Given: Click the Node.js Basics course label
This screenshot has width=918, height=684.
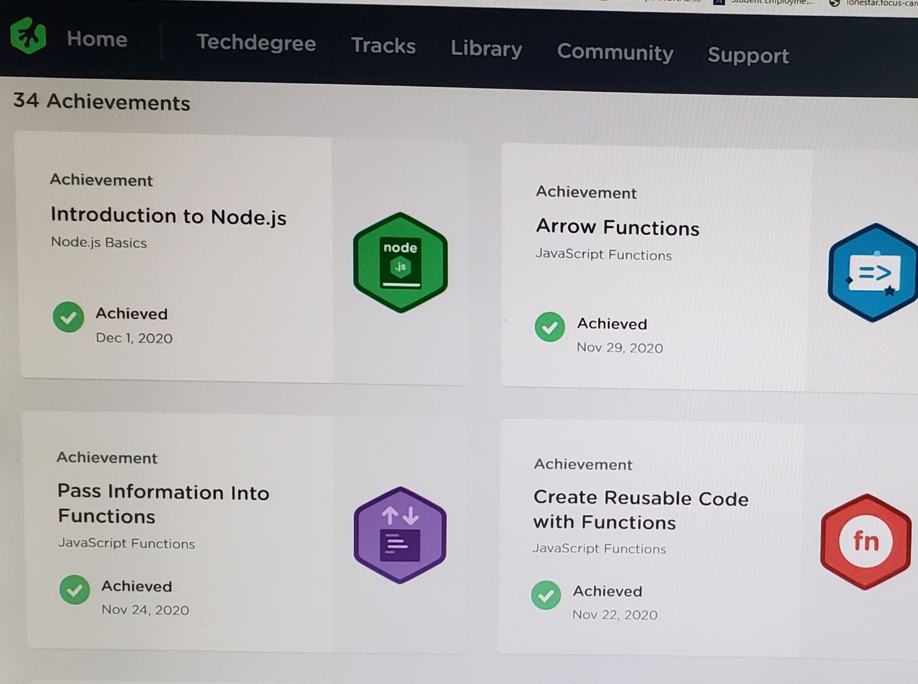Looking at the screenshot, I should [98, 242].
